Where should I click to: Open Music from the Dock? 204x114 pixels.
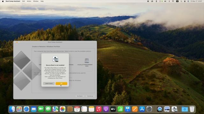(98, 109)
